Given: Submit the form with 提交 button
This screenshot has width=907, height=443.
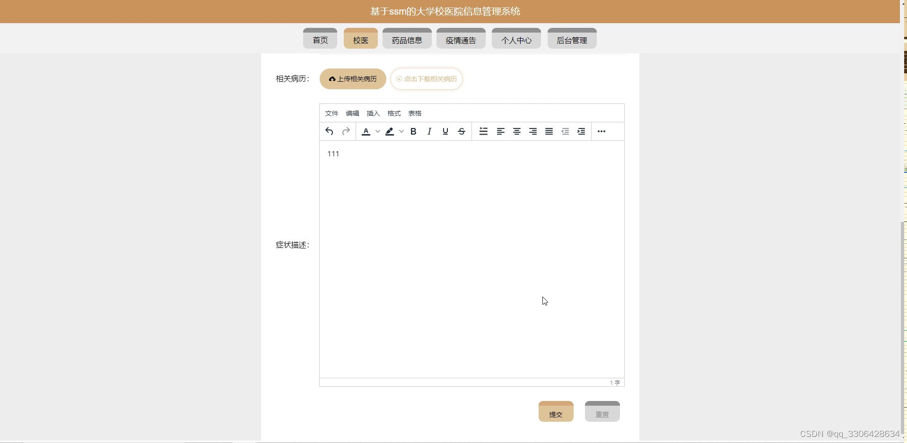Looking at the screenshot, I should pyautogui.click(x=556, y=411).
